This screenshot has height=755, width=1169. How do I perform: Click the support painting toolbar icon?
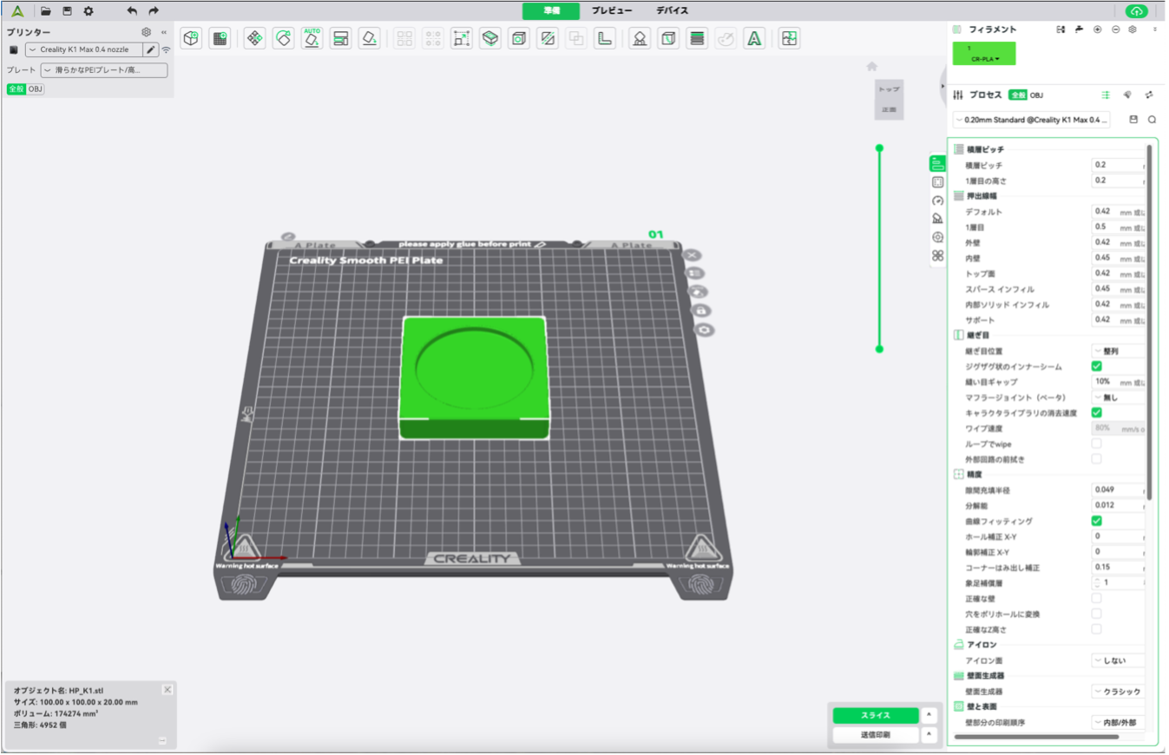pyautogui.click(x=640, y=38)
